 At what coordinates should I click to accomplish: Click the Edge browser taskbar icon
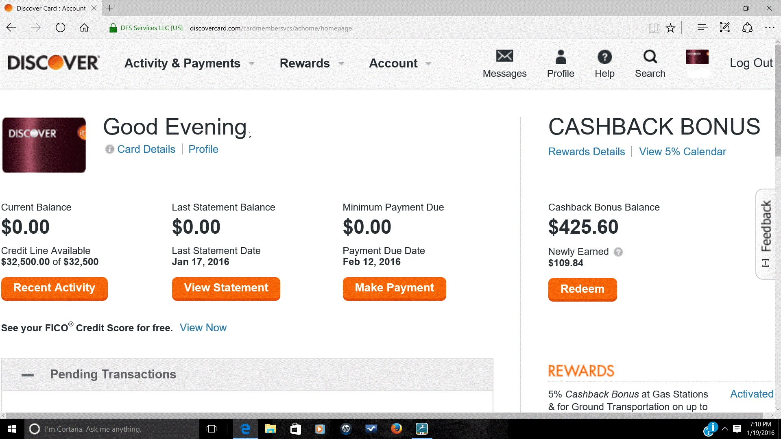point(245,429)
